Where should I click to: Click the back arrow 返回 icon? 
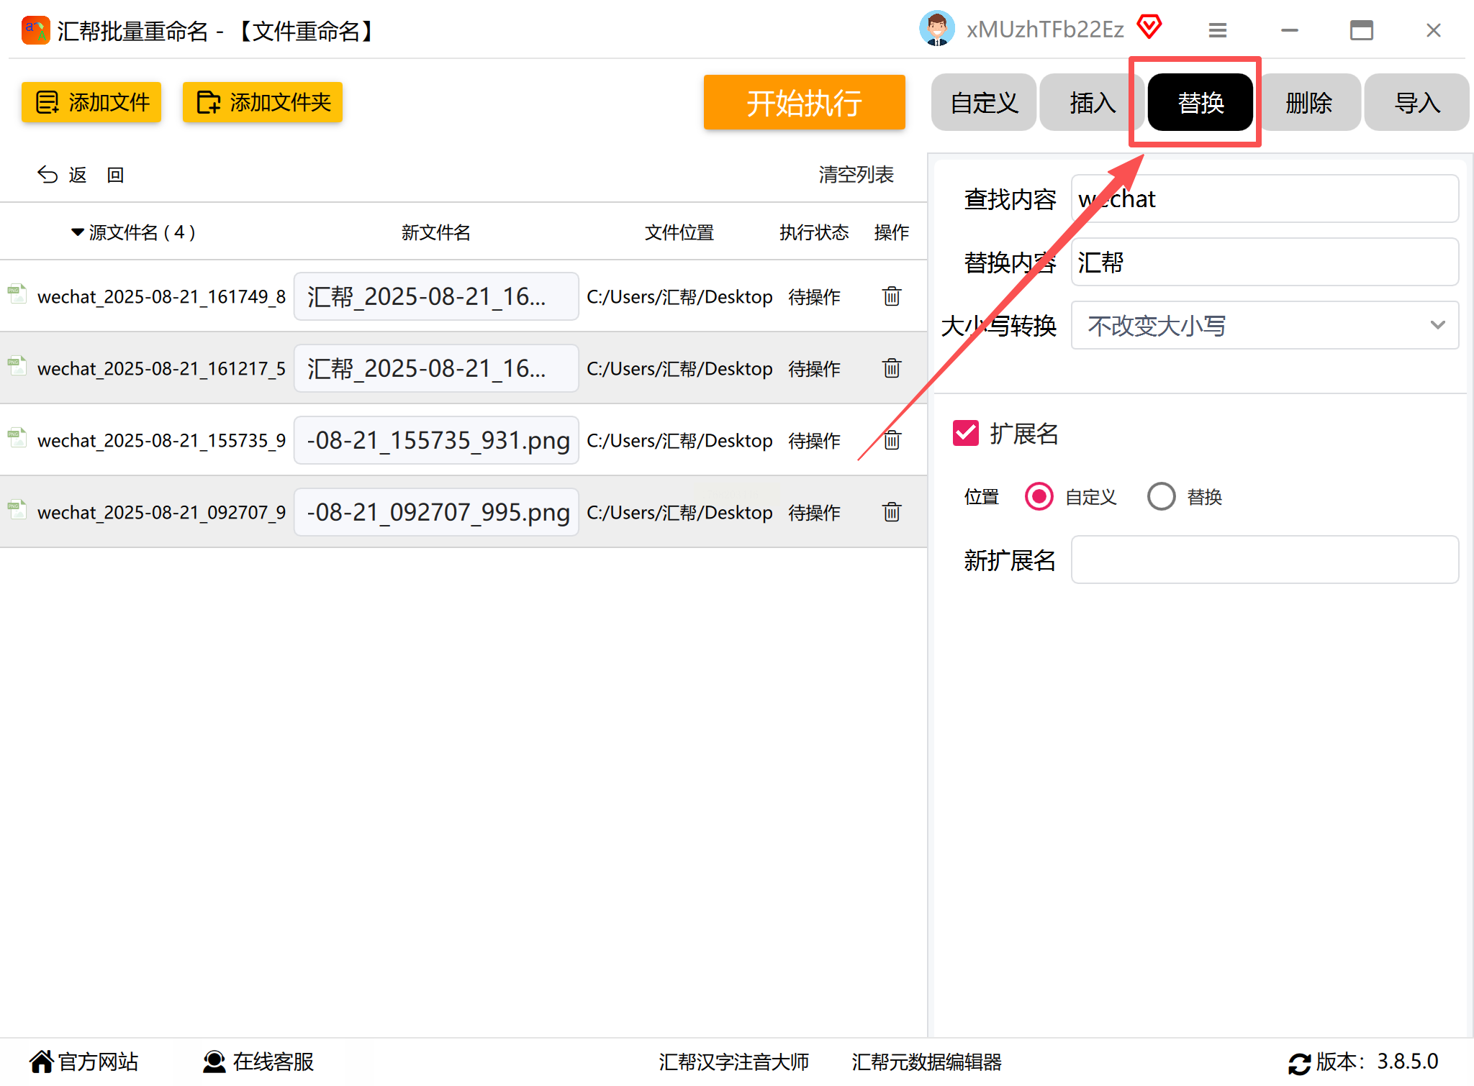pyautogui.click(x=48, y=175)
